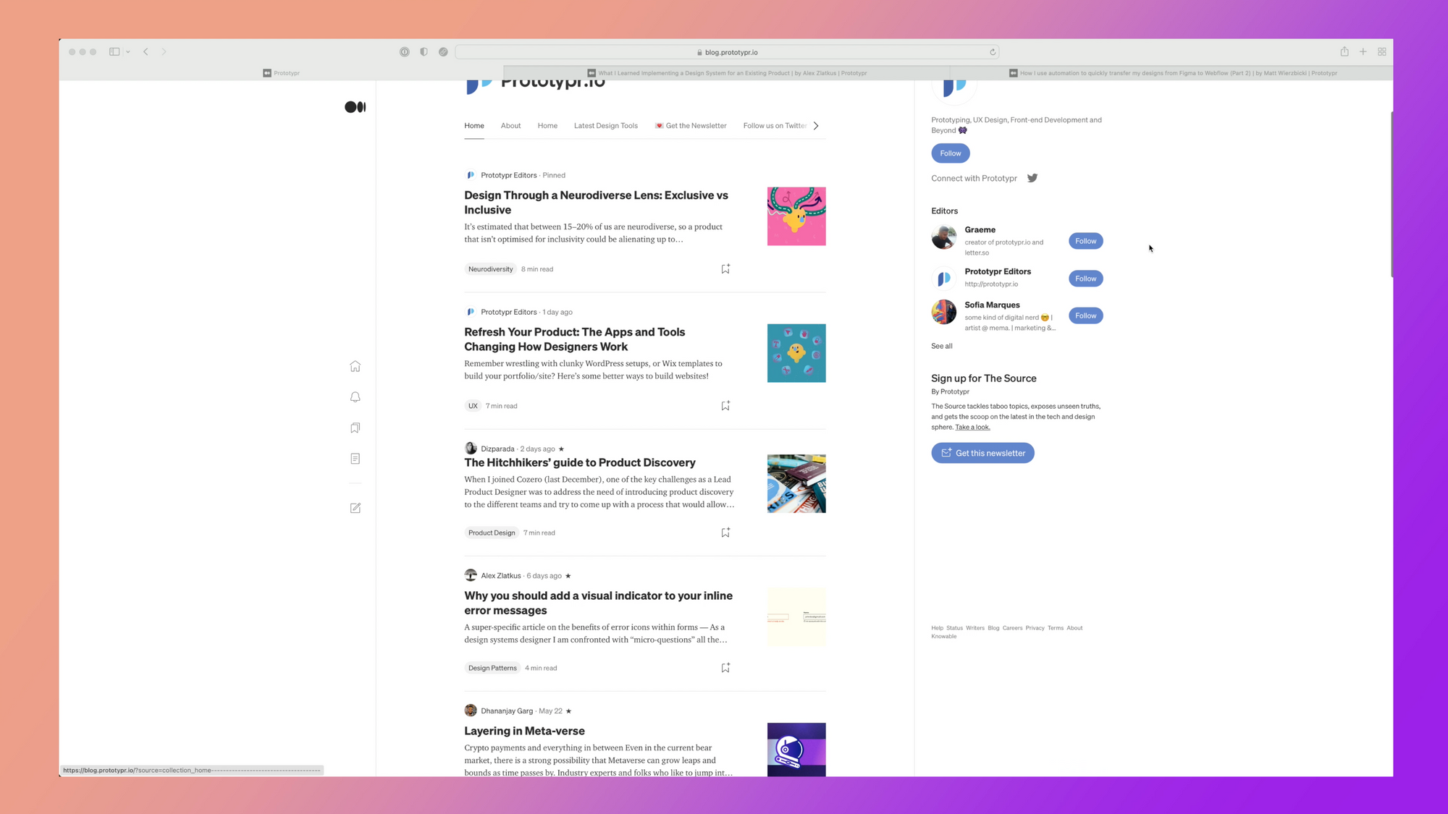Click the Safari Share icon
The height and width of the screenshot is (814, 1448).
[1344, 51]
